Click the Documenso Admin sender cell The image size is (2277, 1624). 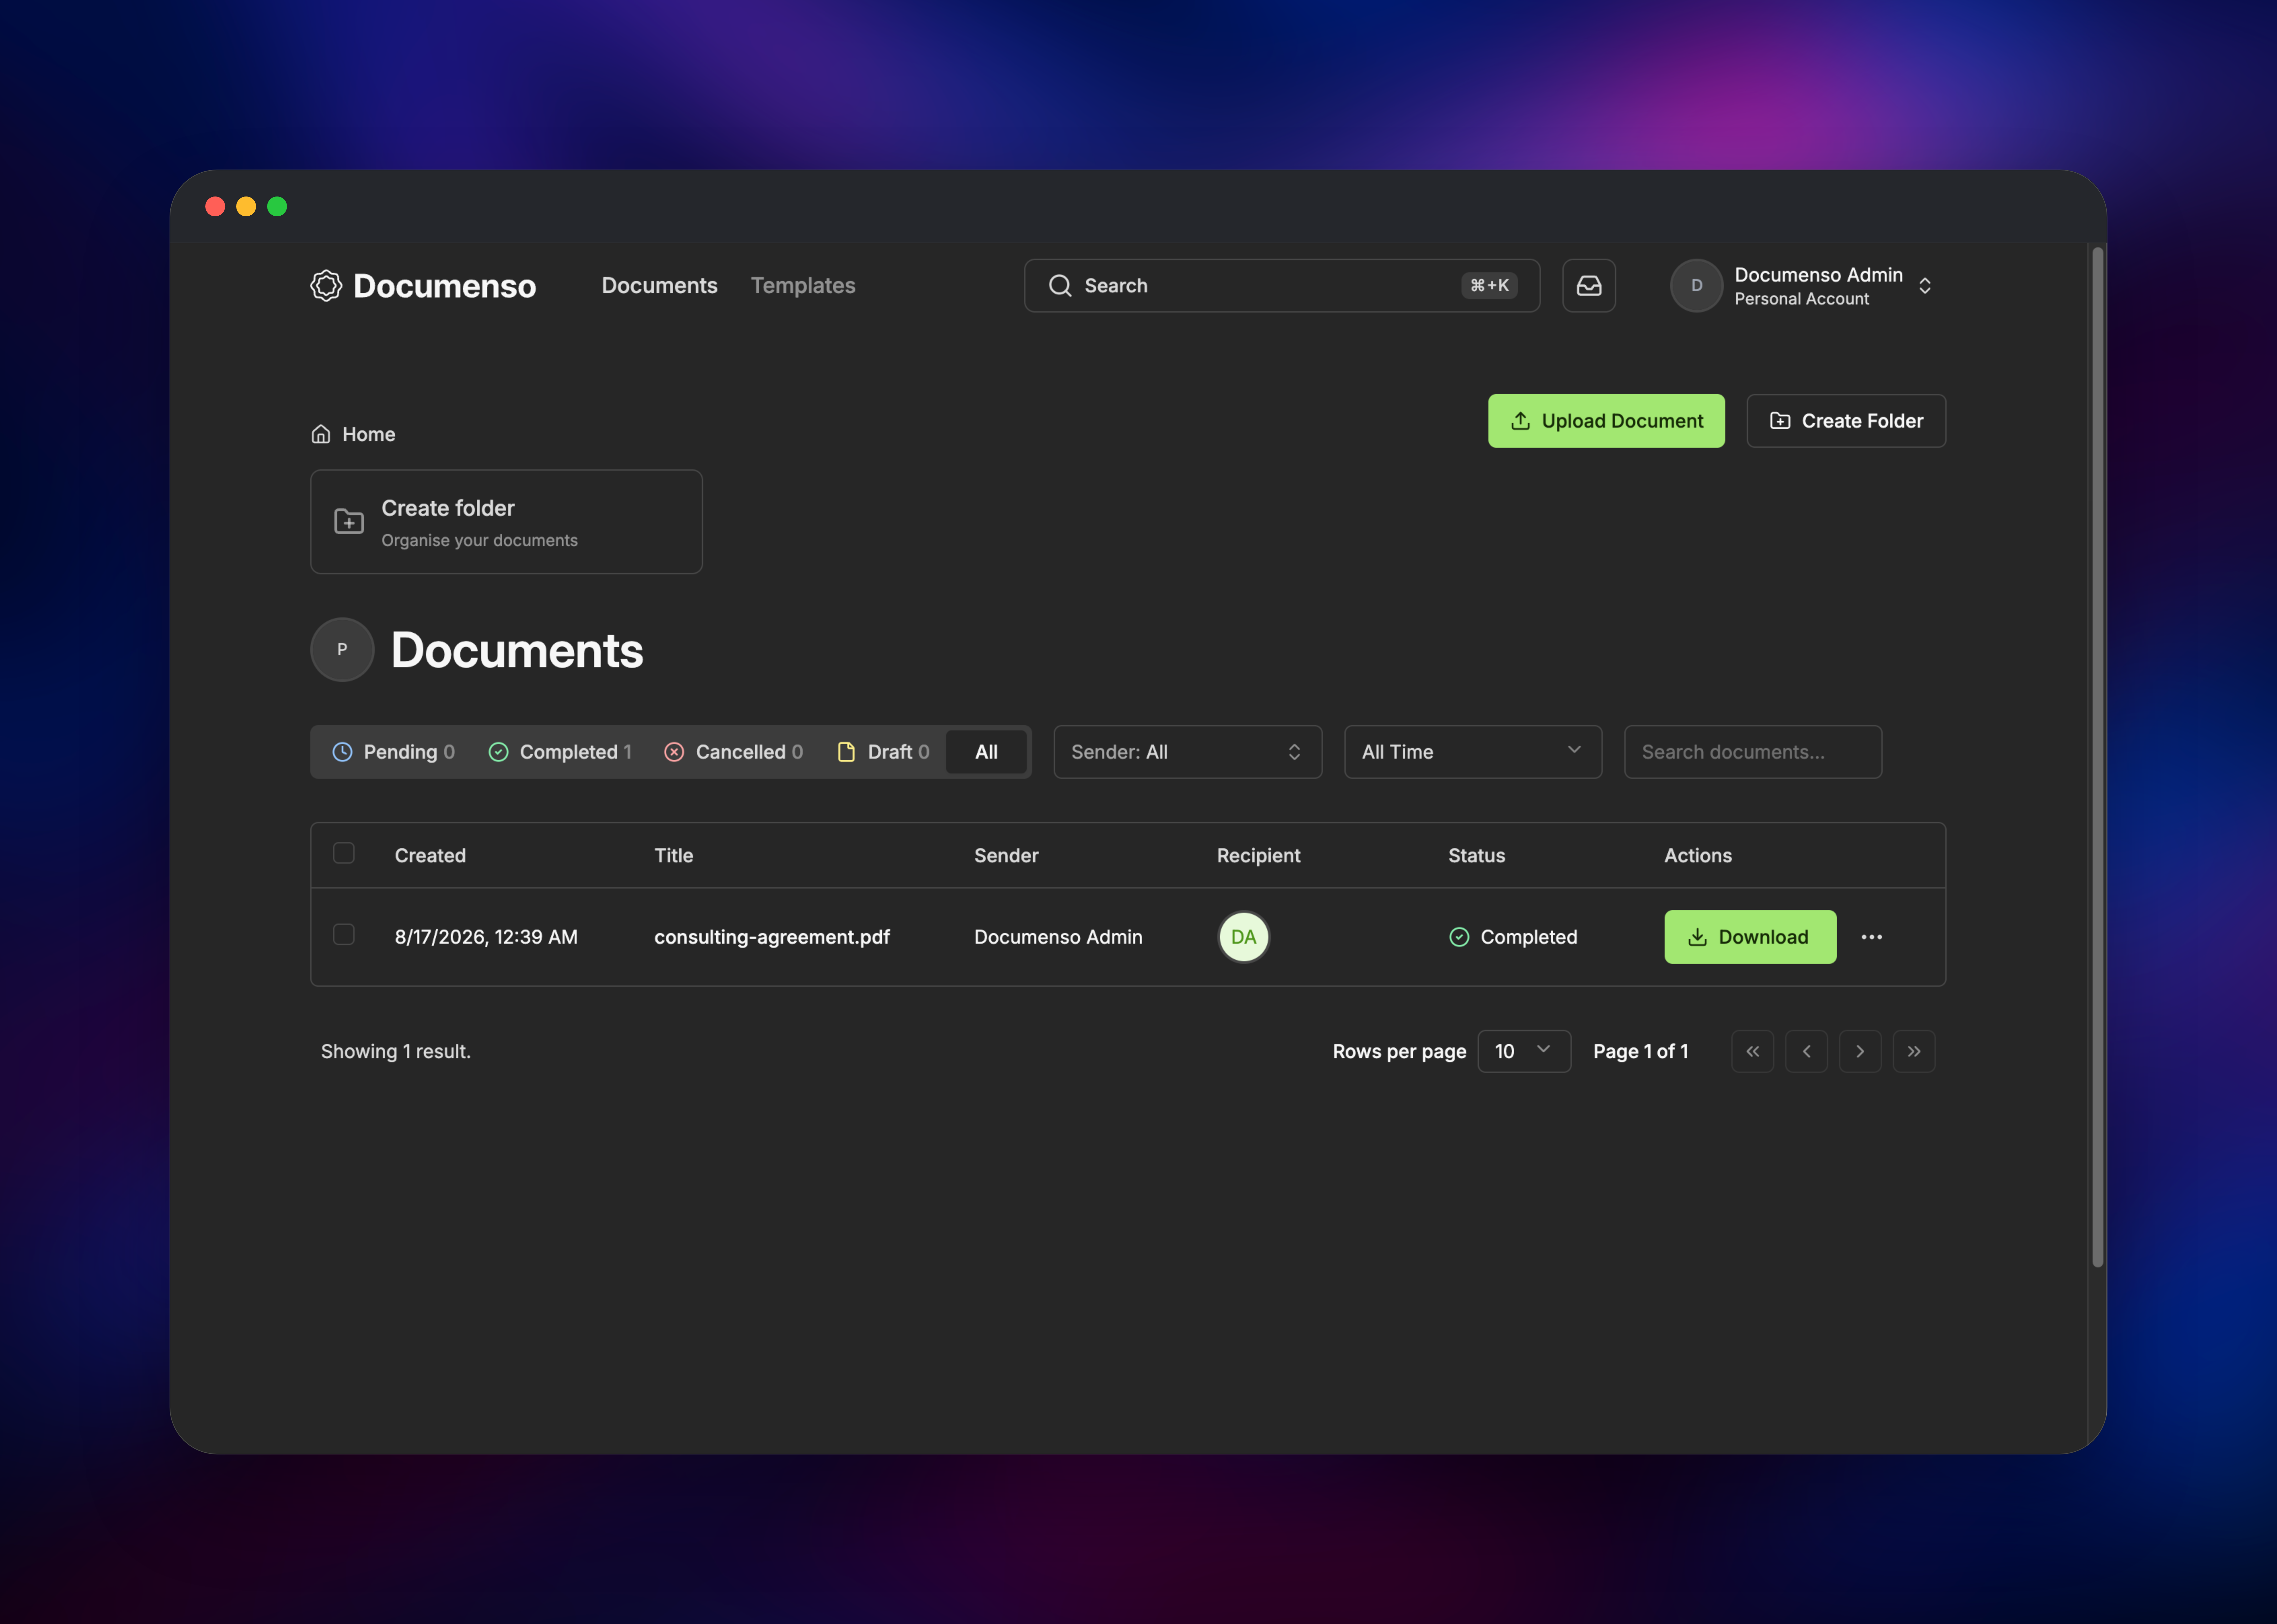[x=1058, y=937]
